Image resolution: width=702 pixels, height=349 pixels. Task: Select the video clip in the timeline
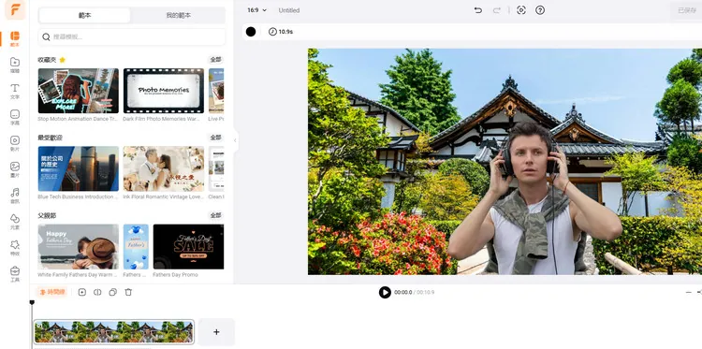(113, 331)
